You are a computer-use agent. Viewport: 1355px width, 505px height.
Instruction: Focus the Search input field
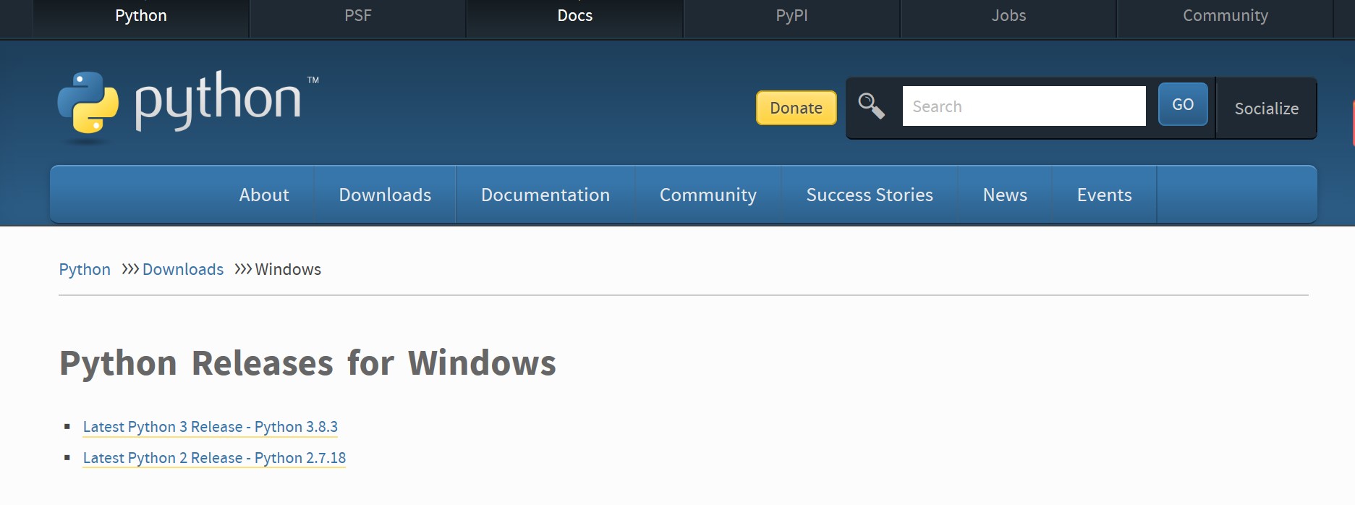(x=1024, y=106)
